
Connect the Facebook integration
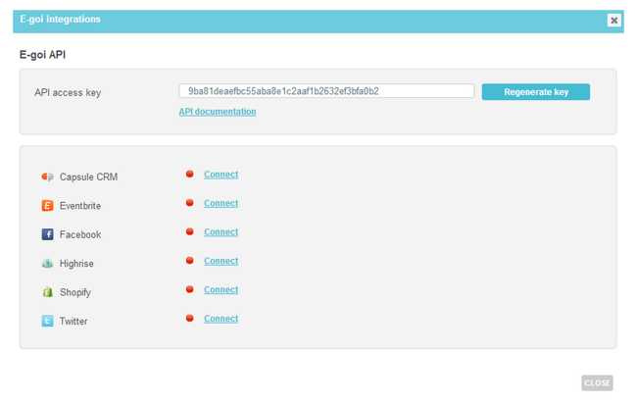point(221,232)
